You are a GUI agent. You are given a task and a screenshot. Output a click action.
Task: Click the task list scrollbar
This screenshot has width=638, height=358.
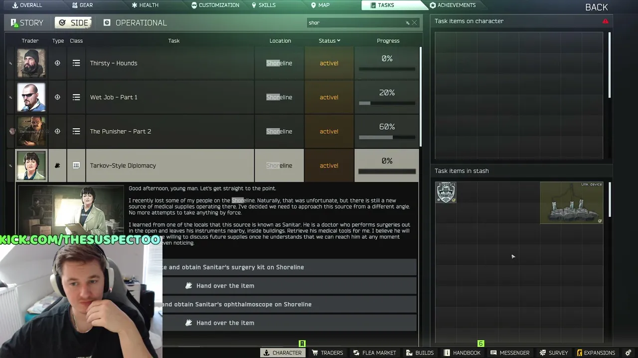421,97
